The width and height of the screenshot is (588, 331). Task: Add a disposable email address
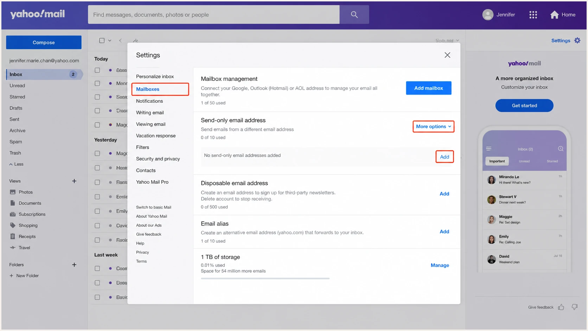point(444,194)
